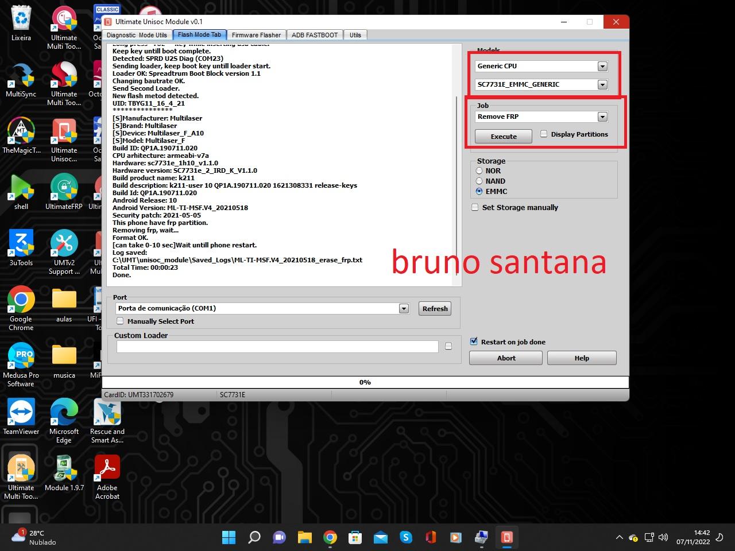Launch Ultimate Unisoc desktop shortcut
Image resolution: width=735 pixels, height=551 pixels.
tap(64, 140)
